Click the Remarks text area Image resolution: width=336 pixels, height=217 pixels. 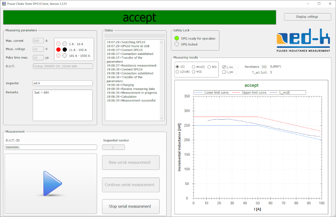[62, 105]
